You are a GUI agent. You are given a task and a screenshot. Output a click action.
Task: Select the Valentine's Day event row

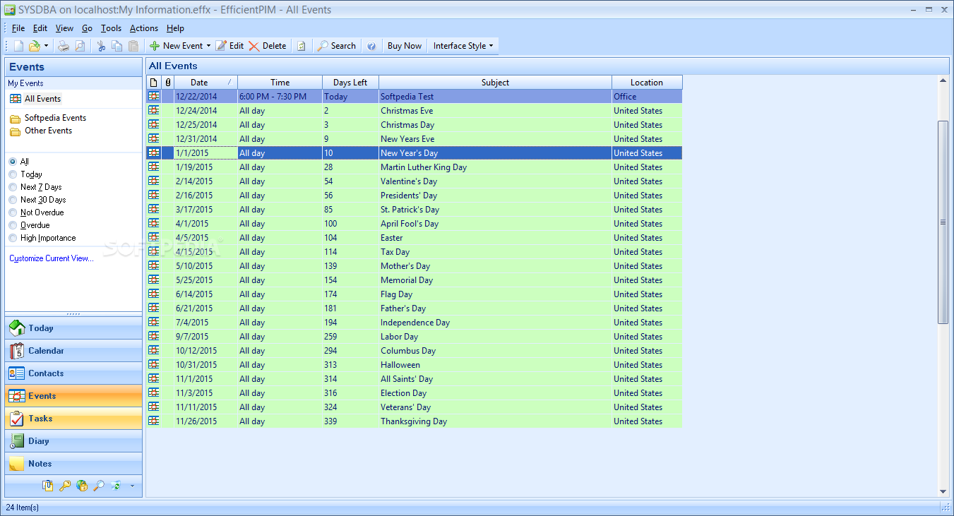tap(414, 181)
